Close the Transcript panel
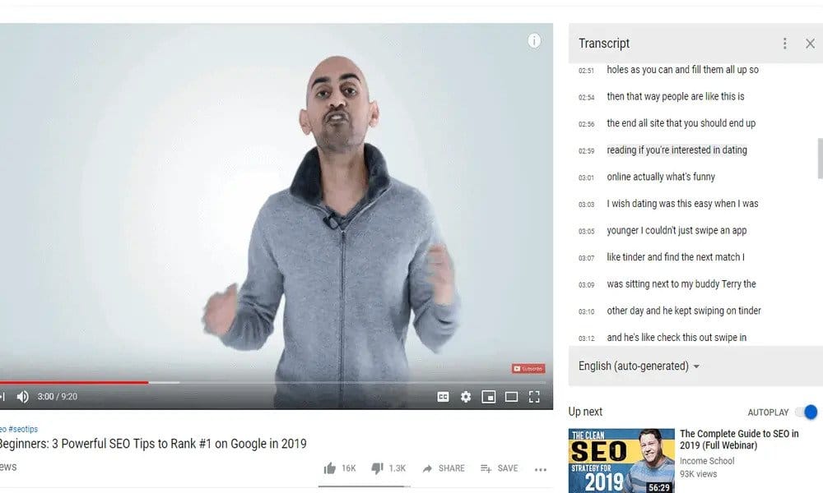This screenshot has height=493, width=823. [811, 44]
